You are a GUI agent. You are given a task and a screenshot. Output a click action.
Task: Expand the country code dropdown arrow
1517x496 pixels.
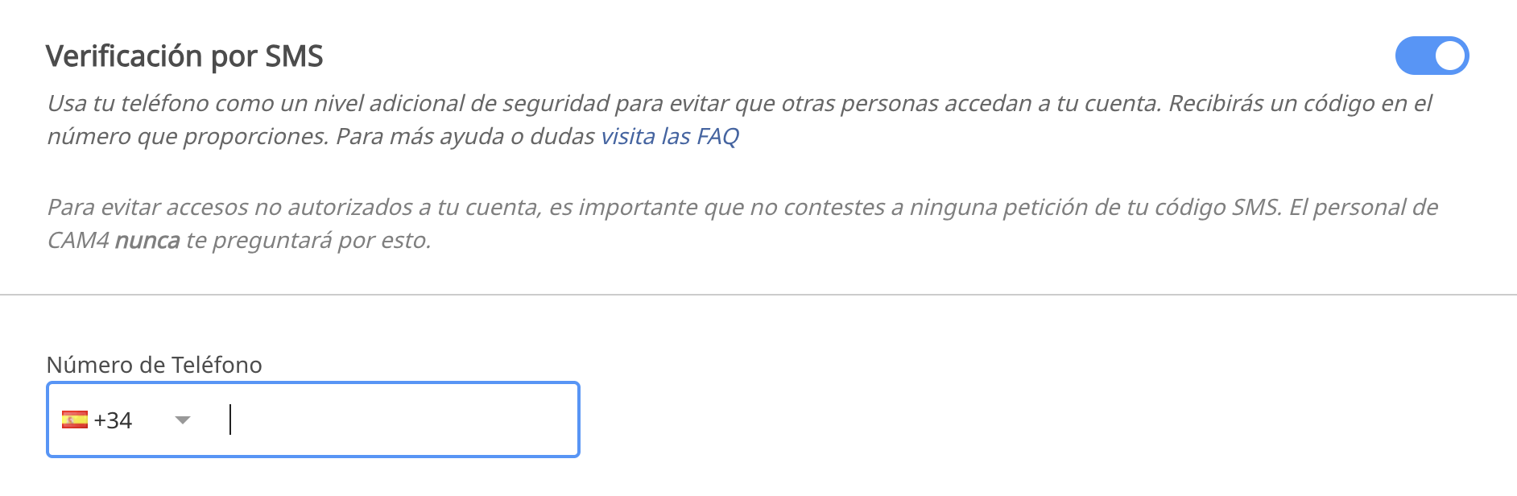tap(183, 420)
